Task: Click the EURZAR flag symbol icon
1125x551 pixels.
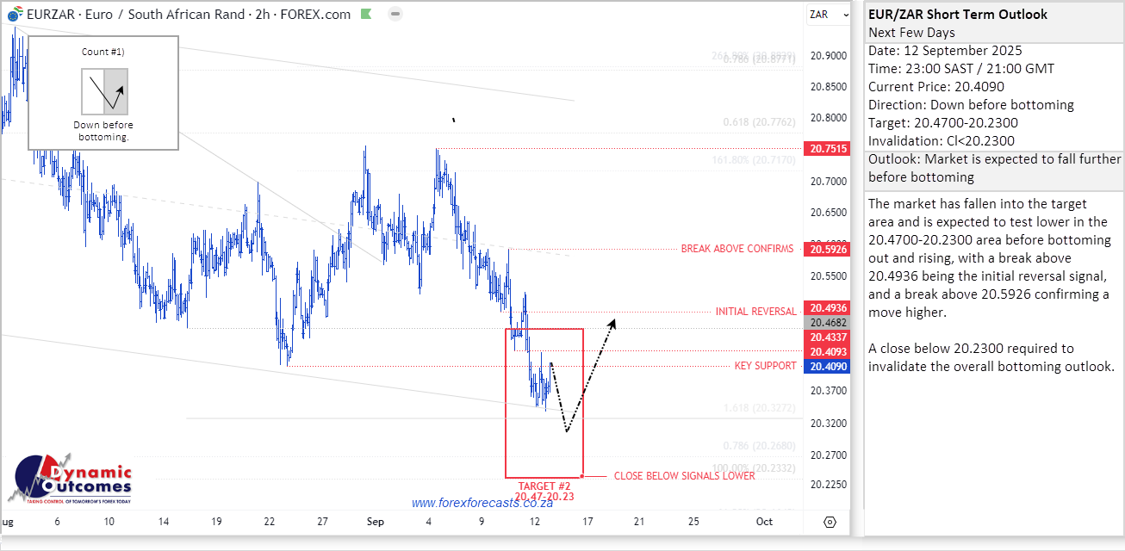Action: (x=14, y=15)
